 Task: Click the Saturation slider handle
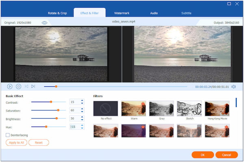click(x=58, y=110)
